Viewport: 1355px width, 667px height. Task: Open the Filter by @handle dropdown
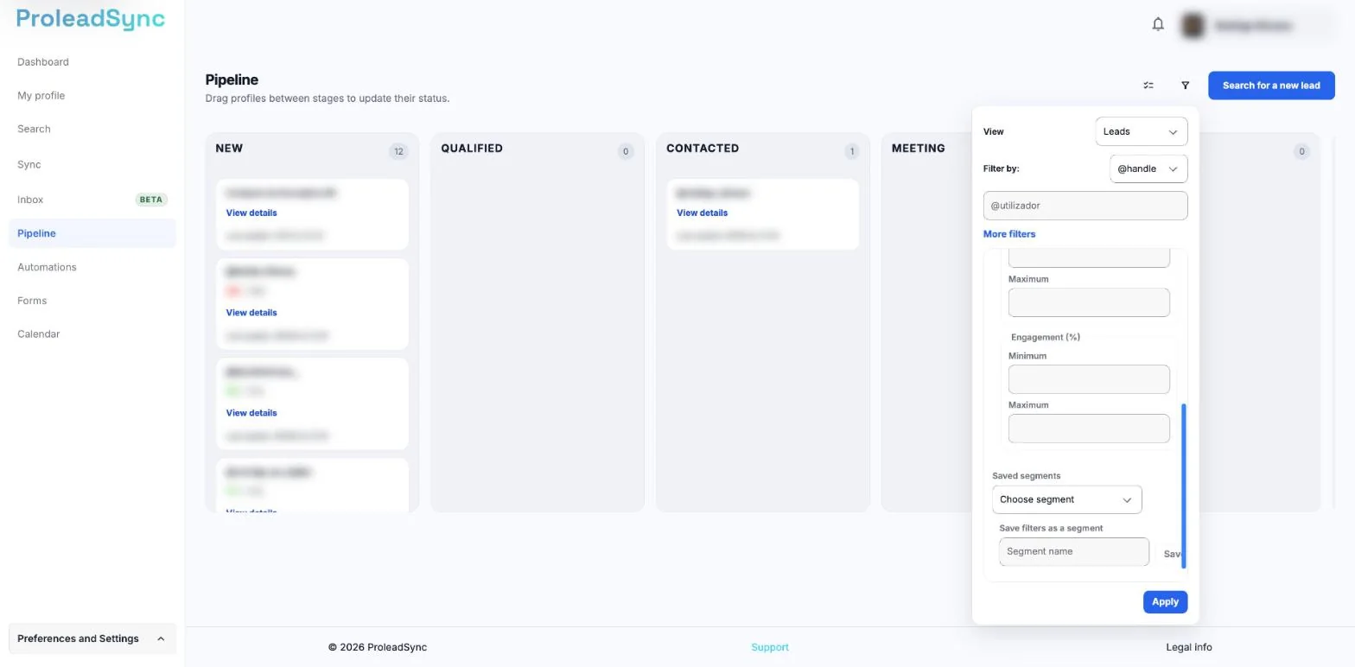point(1148,168)
